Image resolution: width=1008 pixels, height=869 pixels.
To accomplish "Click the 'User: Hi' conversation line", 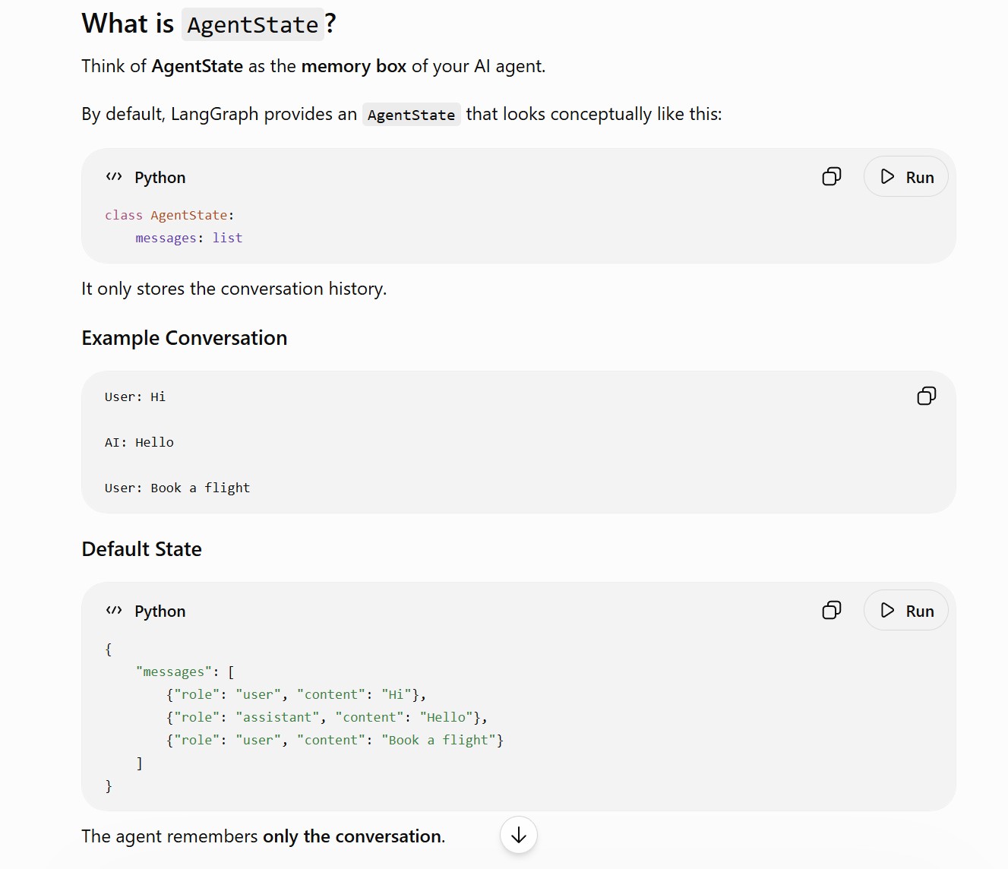I will pos(135,397).
